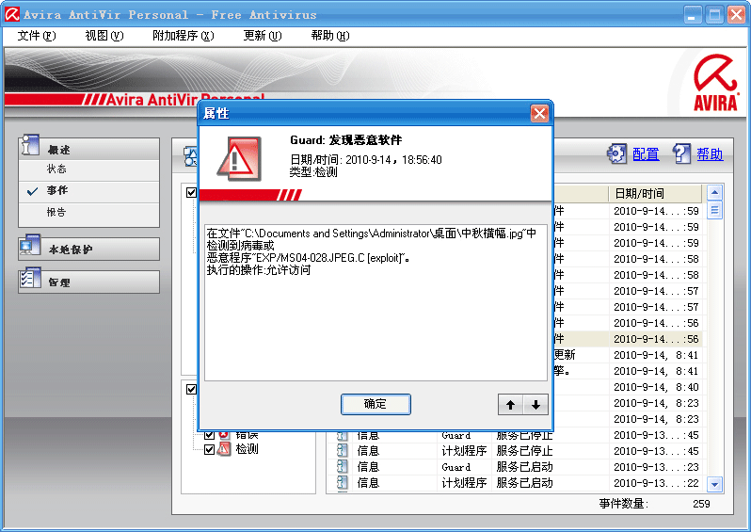The image size is (751, 532).
Task: Select the 计划程序 服务已停止 event row
Action: tap(515, 451)
